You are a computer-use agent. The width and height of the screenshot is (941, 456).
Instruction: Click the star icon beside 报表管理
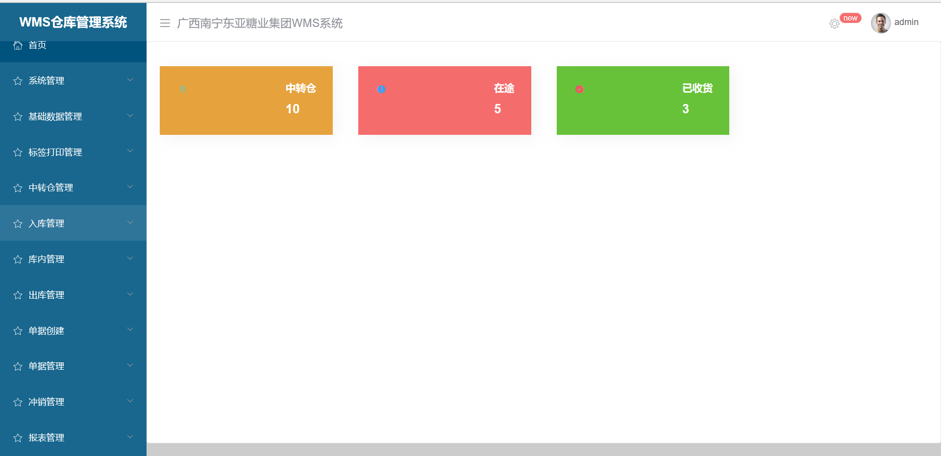[x=18, y=437]
